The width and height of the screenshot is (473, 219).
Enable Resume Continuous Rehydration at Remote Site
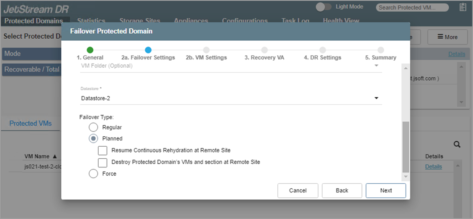click(102, 150)
